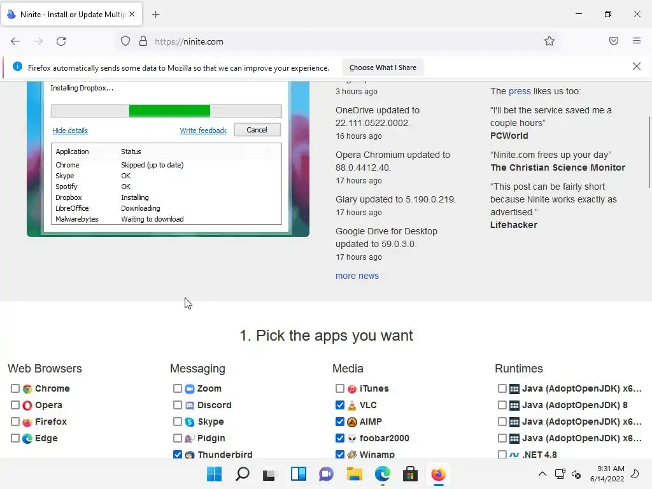Click the VLC cone icon
Image resolution: width=652 pixels, height=489 pixels.
coord(351,406)
